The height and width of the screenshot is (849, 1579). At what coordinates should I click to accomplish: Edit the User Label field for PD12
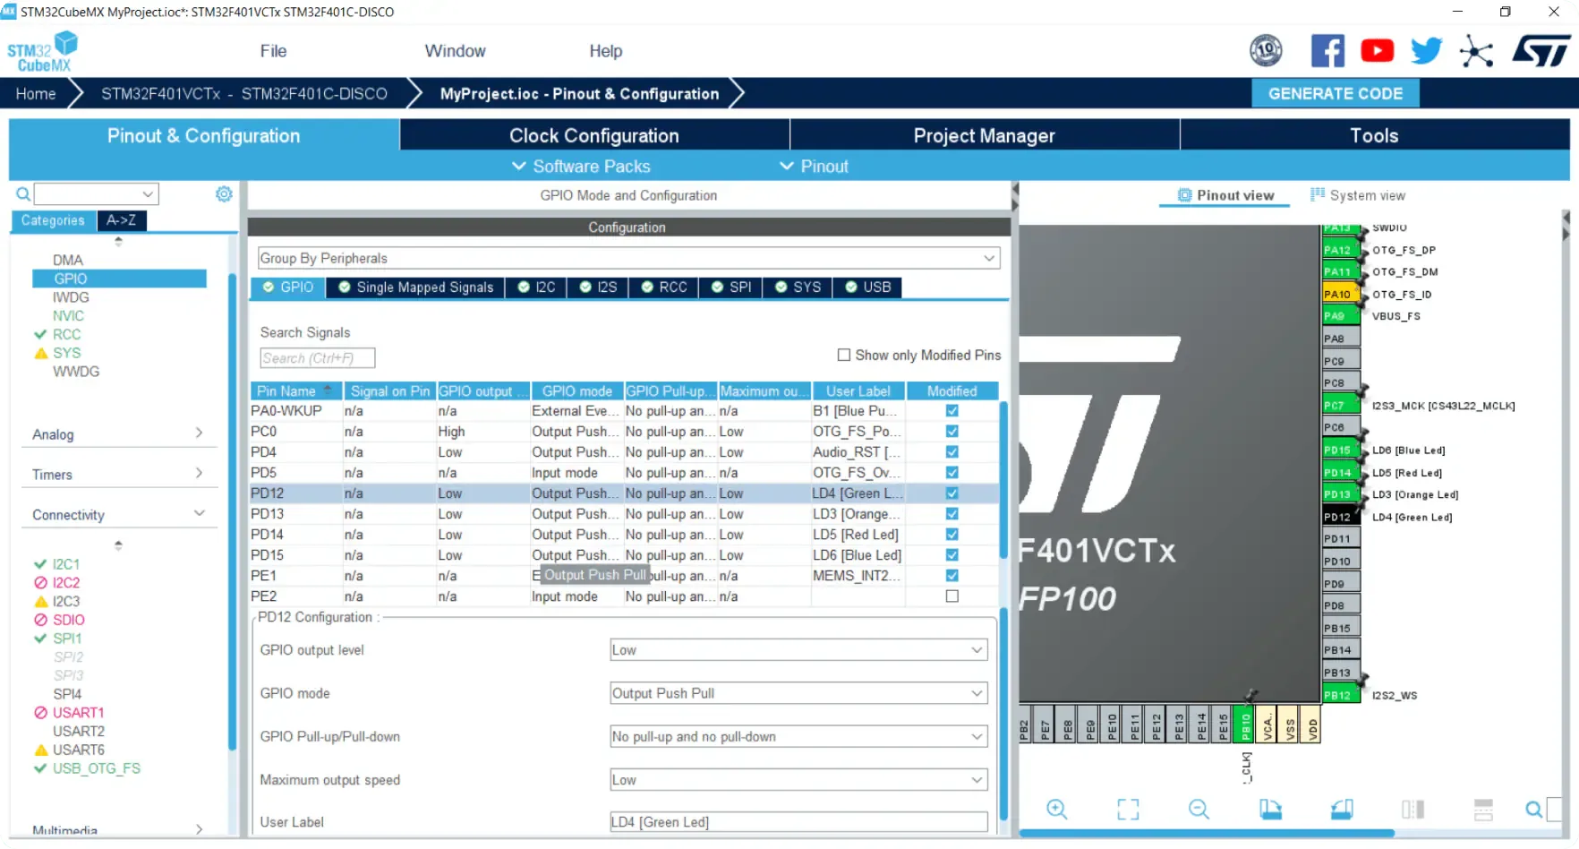(798, 822)
